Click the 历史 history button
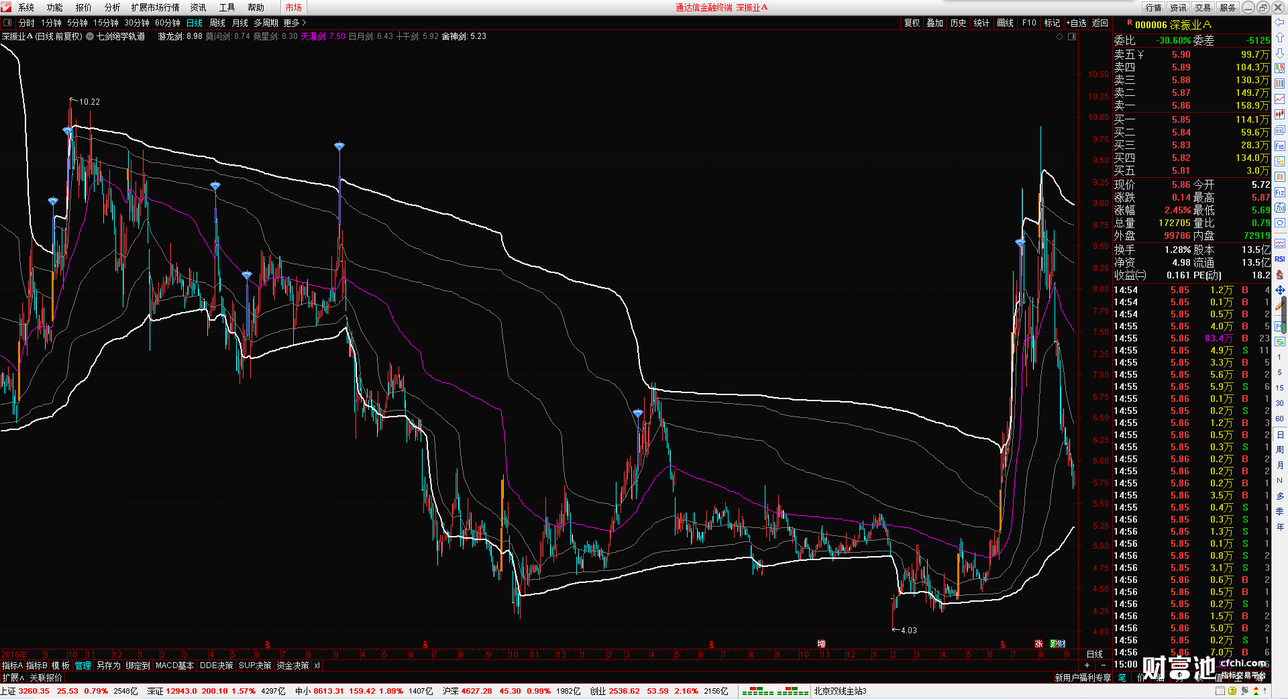The height and width of the screenshot is (699, 1288). [959, 23]
